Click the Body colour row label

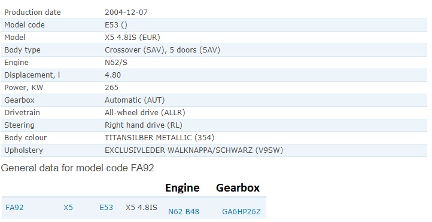tap(26, 138)
